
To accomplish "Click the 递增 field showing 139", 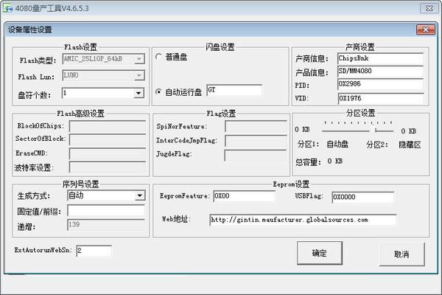I will coord(106,225).
